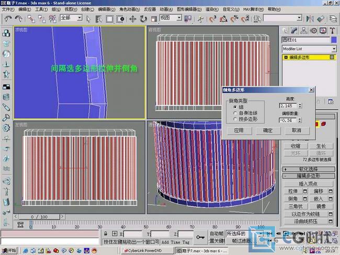Toggle the Angle Snap button
The width and height of the screenshot is (340, 255).
point(223,19)
